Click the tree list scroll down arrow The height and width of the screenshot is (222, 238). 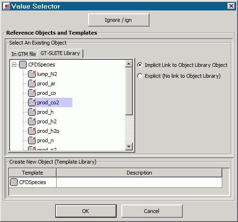[x=129, y=147]
